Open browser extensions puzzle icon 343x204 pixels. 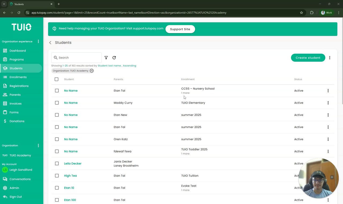pos(312,13)
